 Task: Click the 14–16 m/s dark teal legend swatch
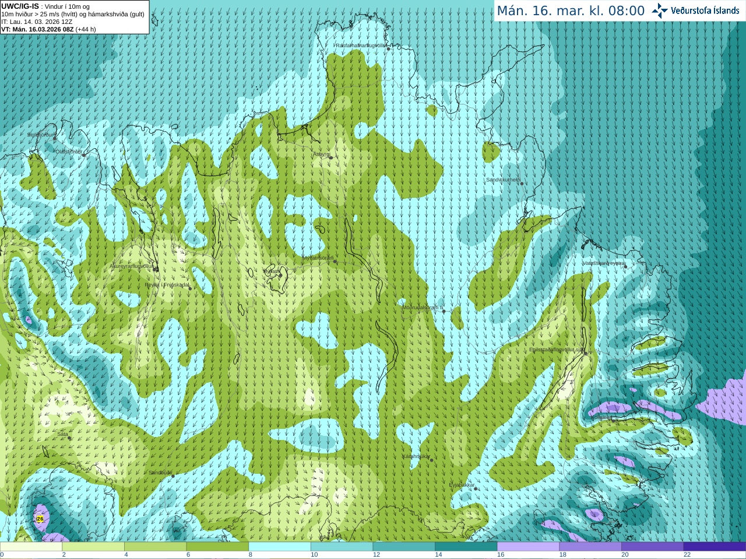pos(466,547)
